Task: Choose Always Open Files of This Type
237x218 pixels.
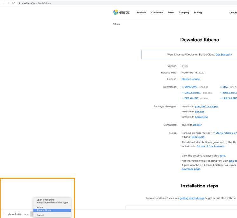Action: tap(52, 202)
